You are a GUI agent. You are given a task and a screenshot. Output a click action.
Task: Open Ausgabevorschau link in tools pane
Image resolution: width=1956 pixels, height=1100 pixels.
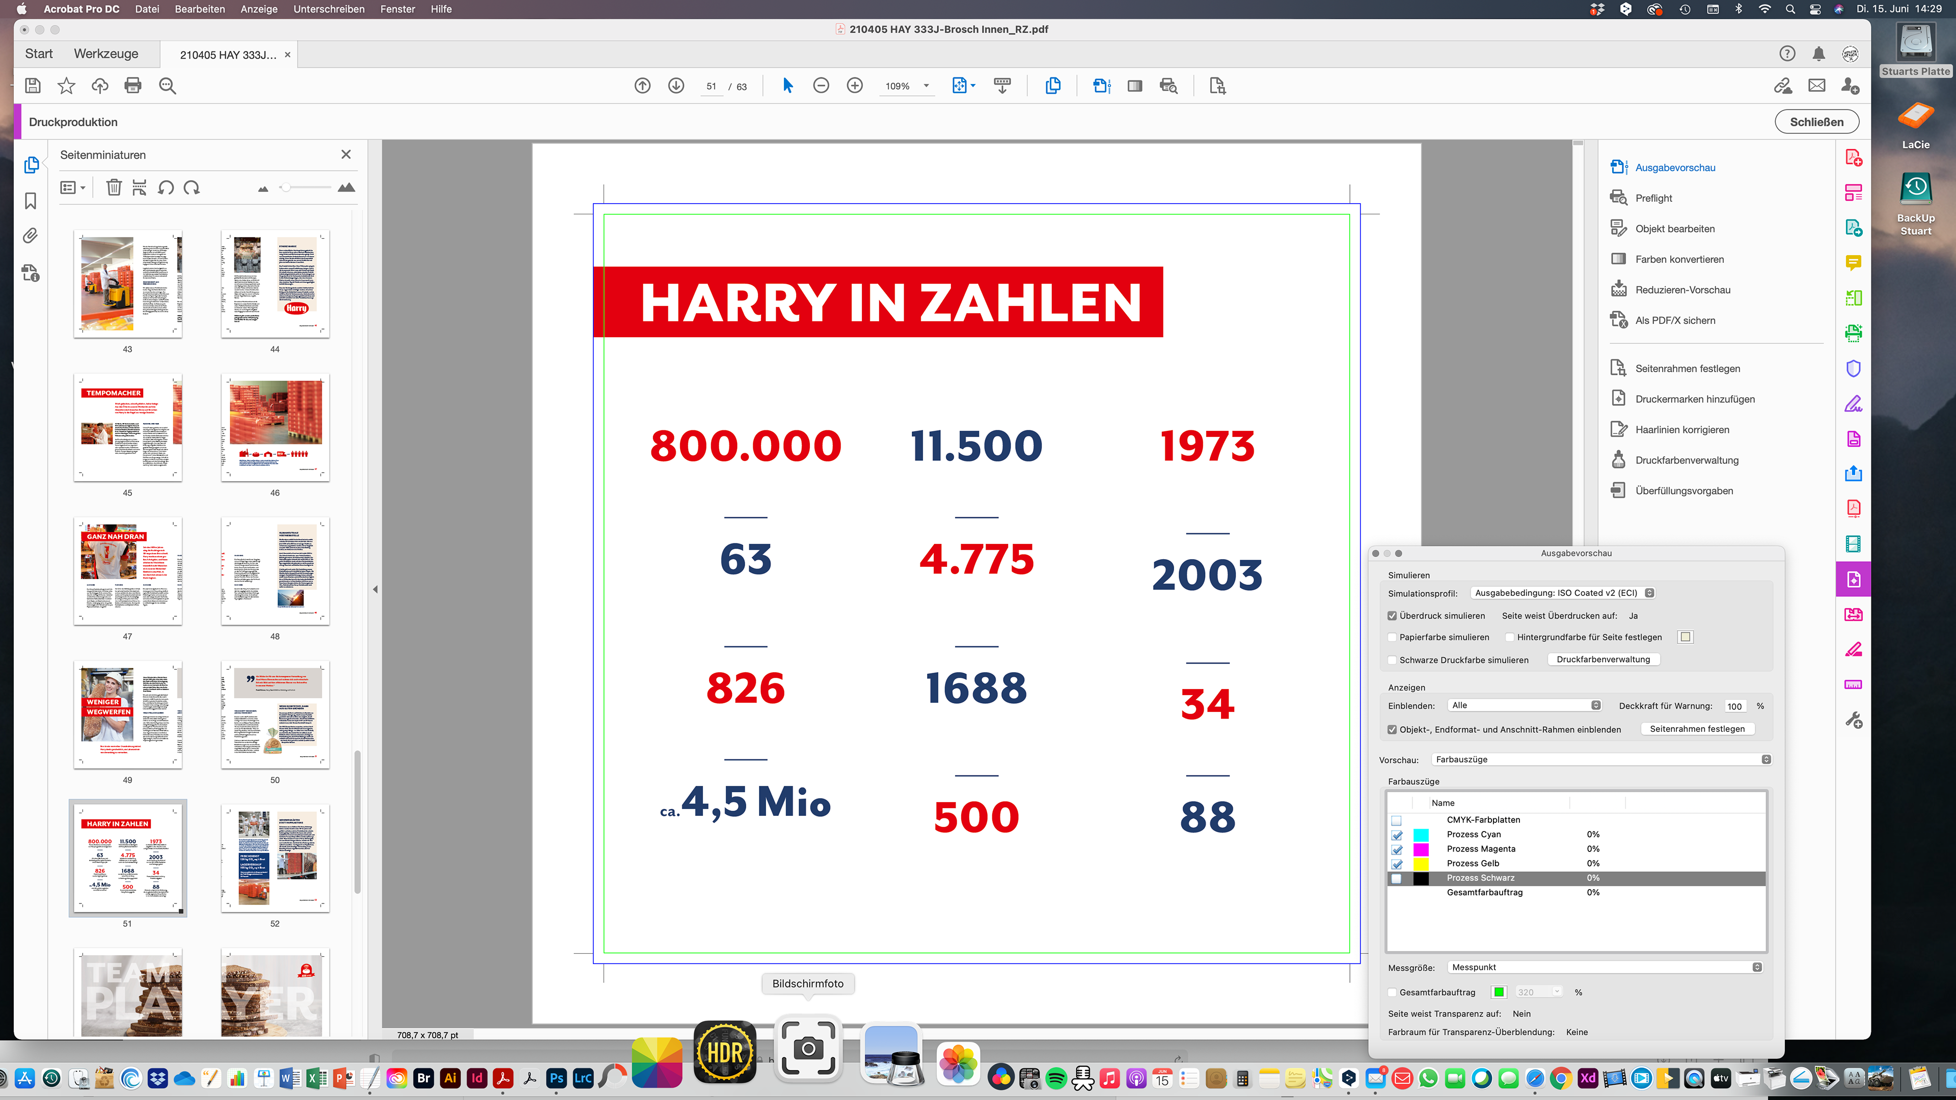coord(1674,168)
